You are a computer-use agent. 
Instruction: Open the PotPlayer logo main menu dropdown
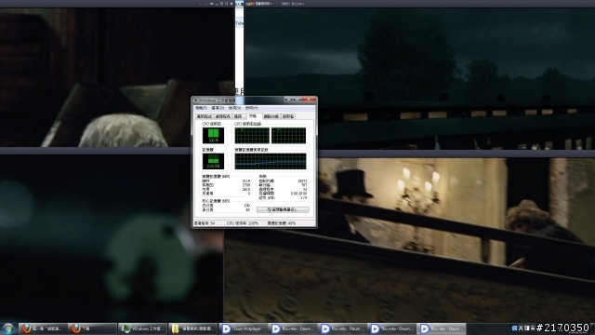[x=259, y=4]
